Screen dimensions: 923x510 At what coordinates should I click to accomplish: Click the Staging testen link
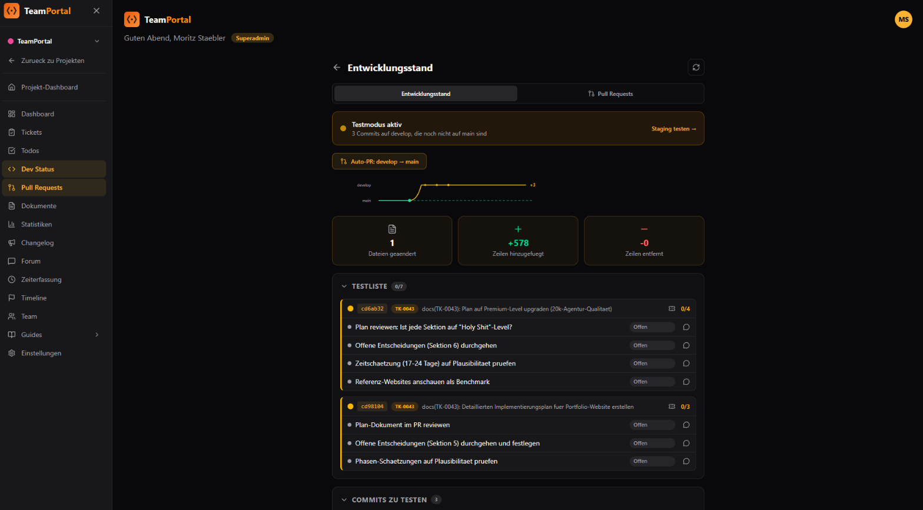(x=673, y=129)
